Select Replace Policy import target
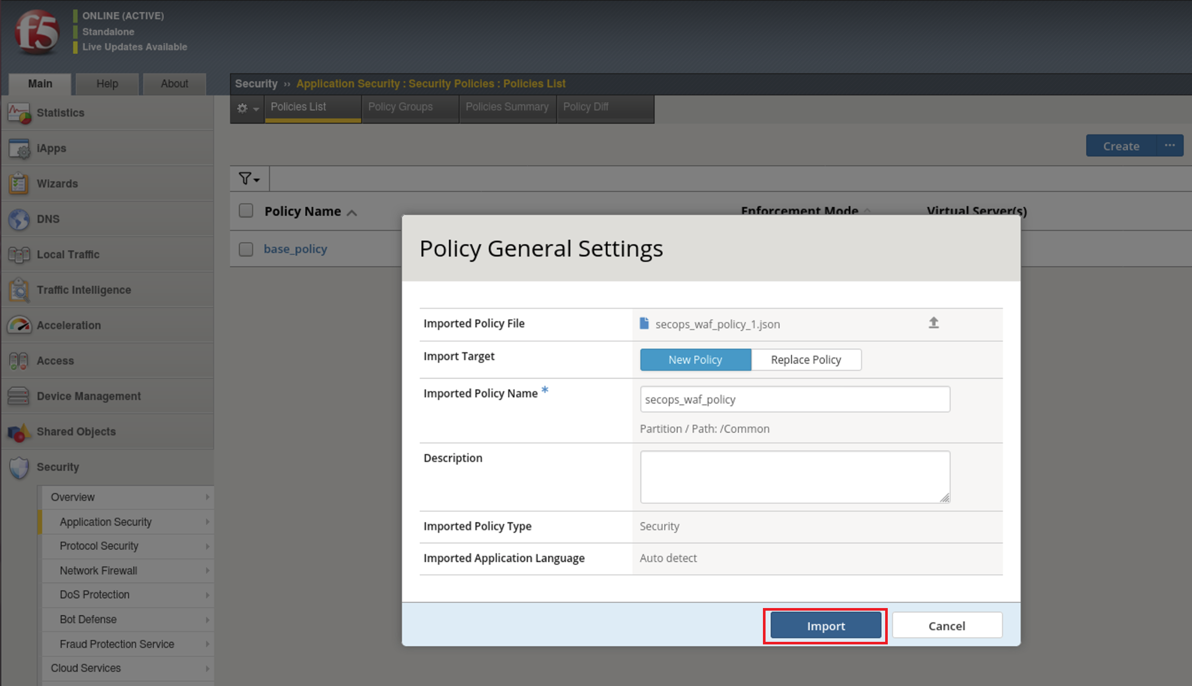This screenshot has height=686, width=1192. point(806,360)
